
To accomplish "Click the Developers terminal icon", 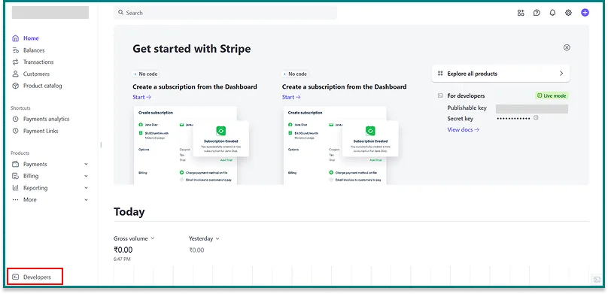I will pos(16,277).
